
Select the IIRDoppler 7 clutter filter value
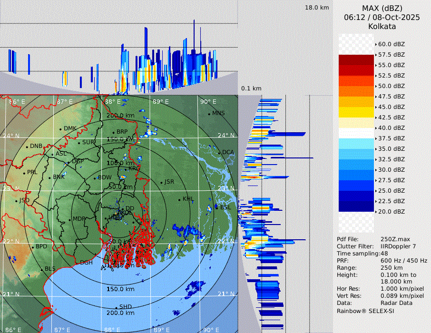point(398,246)
